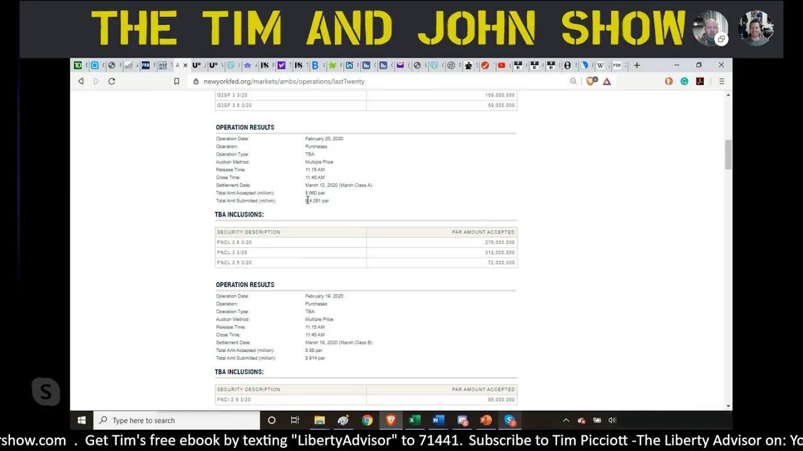Select the February 19, 2020 operation date
This screenshot has width=803, height=451.
tap(324, 296)
